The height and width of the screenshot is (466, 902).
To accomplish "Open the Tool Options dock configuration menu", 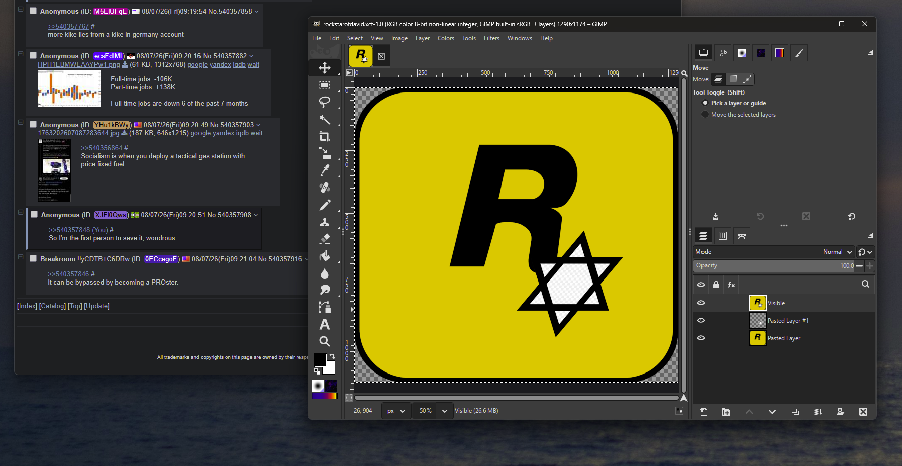I will coord(870,52).
